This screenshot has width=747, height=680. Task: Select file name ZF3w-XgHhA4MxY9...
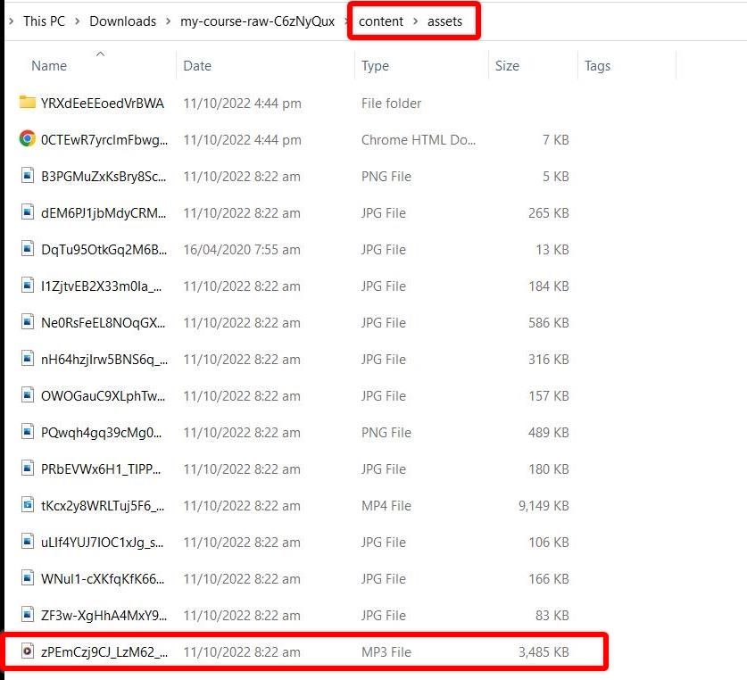pos(104,616)
